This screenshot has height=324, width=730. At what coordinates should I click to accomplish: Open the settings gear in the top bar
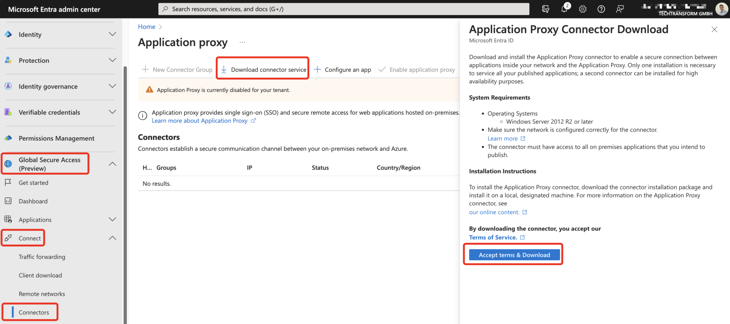click(x=582, y=9)
